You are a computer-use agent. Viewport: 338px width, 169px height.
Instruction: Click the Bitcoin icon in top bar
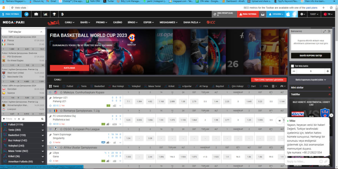point(63,14)
